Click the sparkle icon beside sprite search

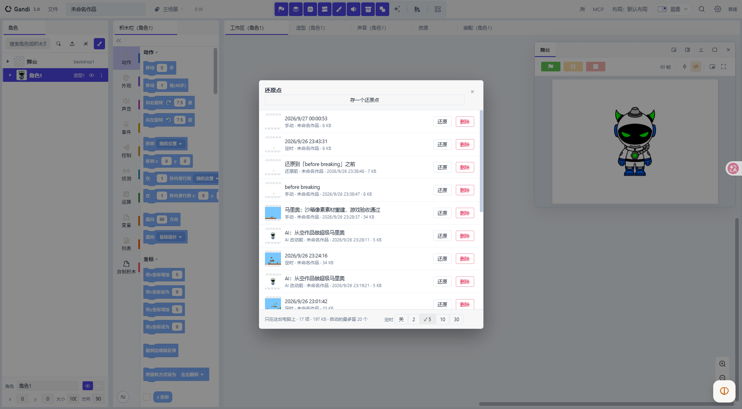(x=86, y=44)
